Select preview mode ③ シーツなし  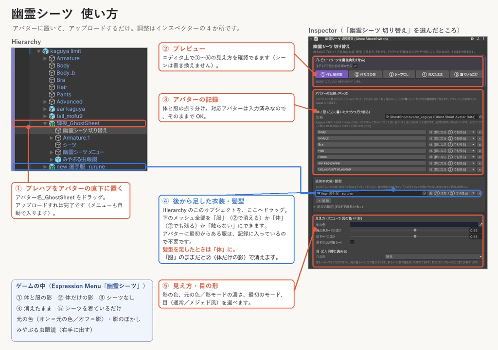pos(399,74)
